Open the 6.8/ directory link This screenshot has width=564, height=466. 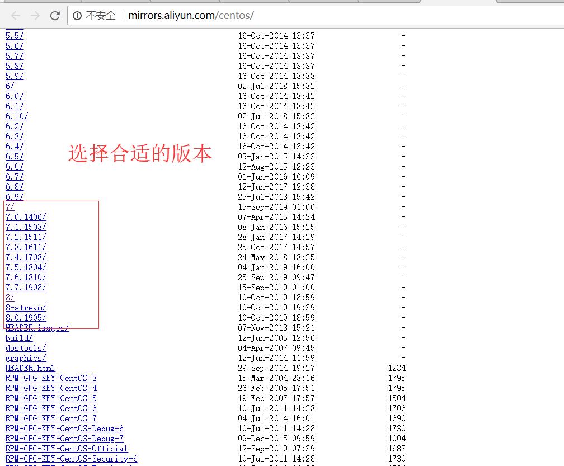[x=15, y=187]
